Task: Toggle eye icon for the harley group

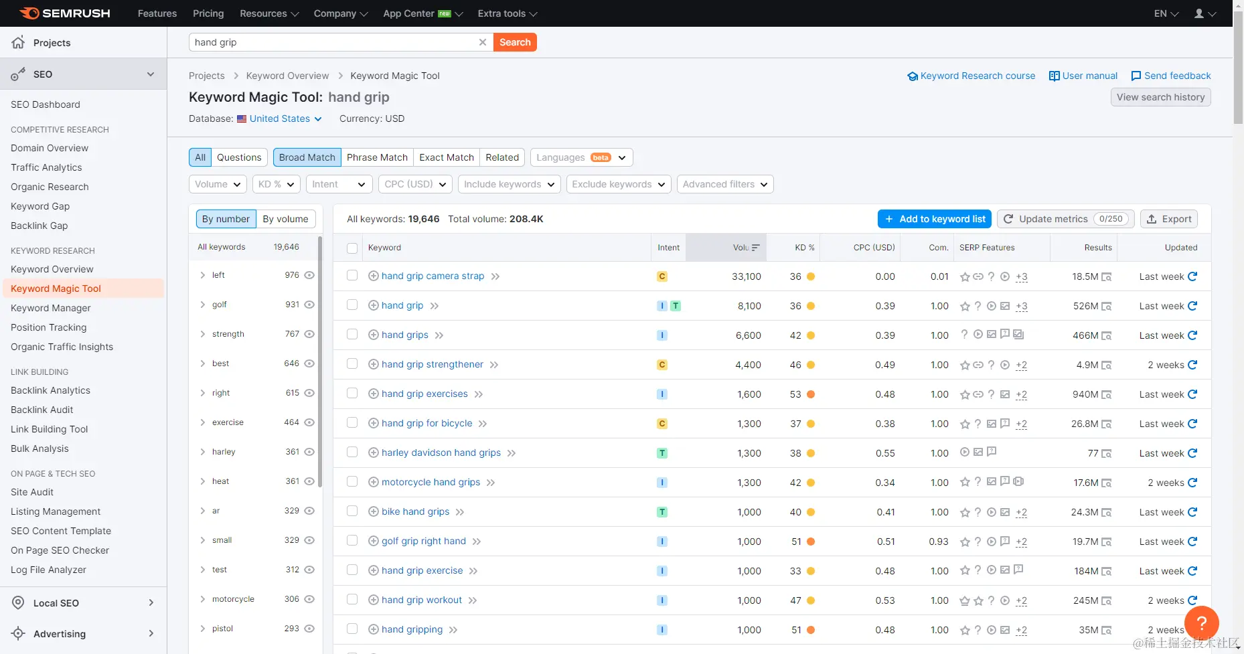Action: 309,452
